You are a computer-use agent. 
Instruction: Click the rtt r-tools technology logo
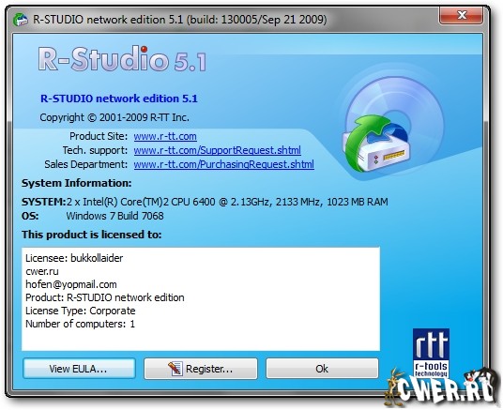(x=431, y=353)
